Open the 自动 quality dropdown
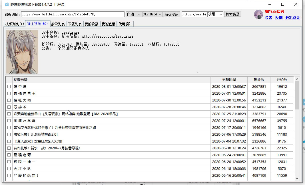Screen dimensions: 305x185 click(134, 14)
